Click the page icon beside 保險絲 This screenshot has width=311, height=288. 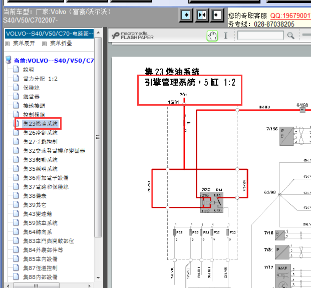click(x=16, y=87)
